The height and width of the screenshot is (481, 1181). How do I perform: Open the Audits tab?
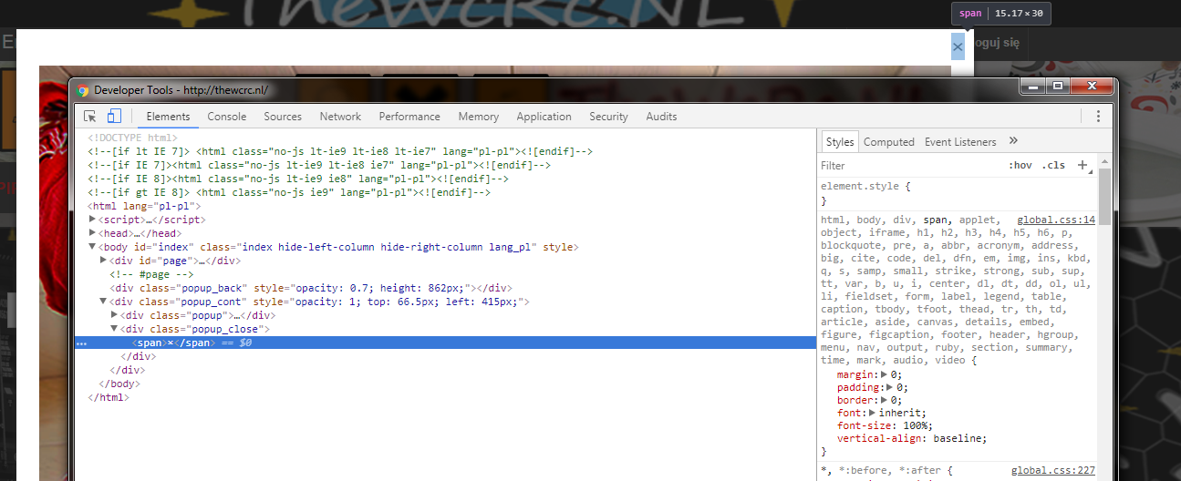pos(661,117)
